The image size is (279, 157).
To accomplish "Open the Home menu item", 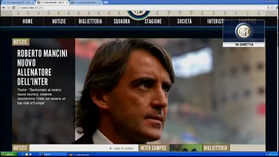I will point(27,21).
